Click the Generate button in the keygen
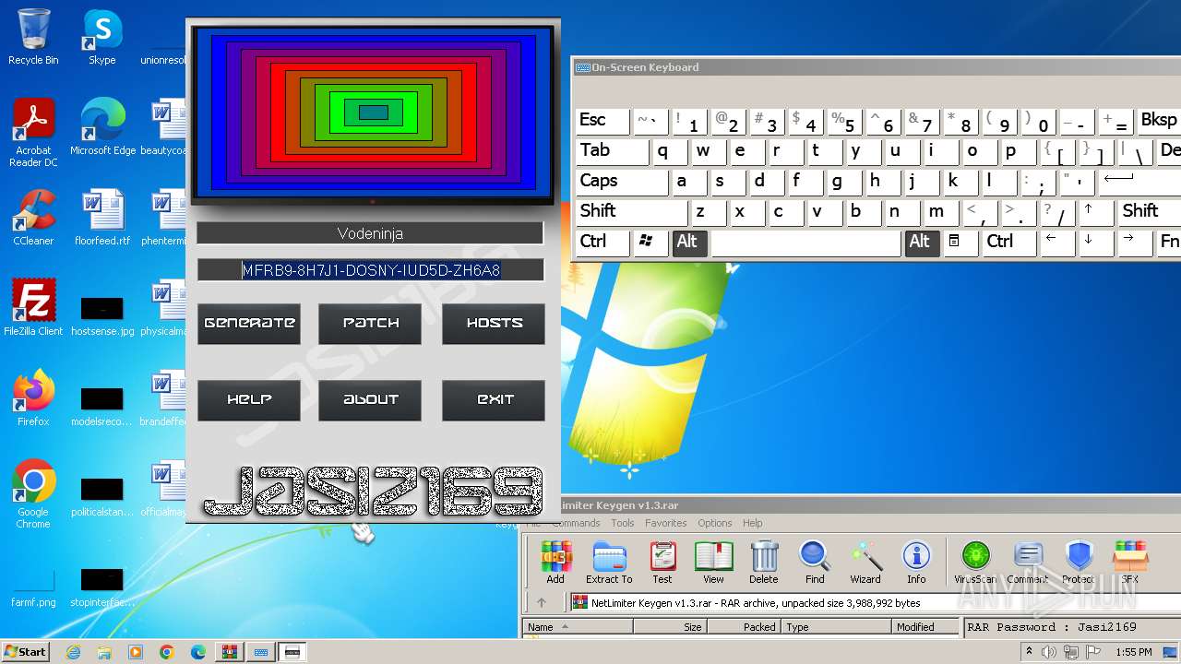Screen dimensions: 1181x664 tap(249, 324)
